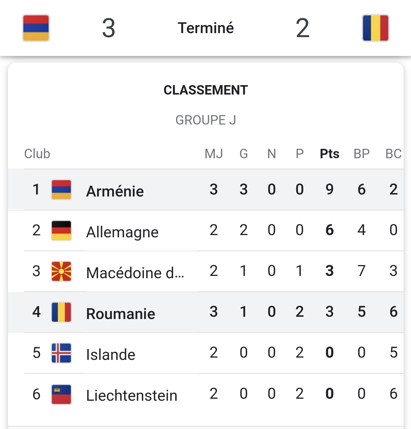Tap the Liechtenstein flag icon

[61, 394]
